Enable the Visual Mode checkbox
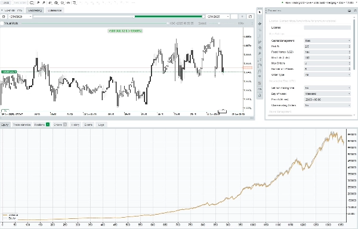The image size is (358, 229). pos(2,23)
